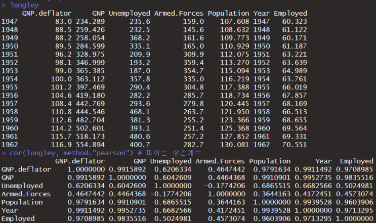Click GNP value 234.289 in the 1947 row
This screenshot has height=223, width=376.
91,22
